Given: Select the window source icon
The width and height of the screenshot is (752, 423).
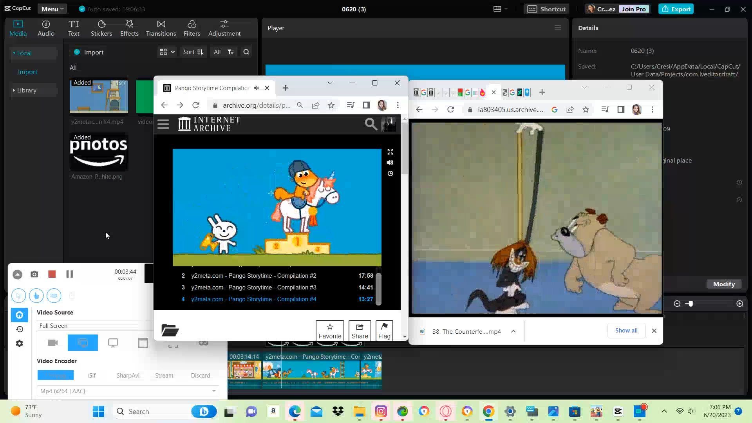Looking at the screenshot, I should pos(143,343).
